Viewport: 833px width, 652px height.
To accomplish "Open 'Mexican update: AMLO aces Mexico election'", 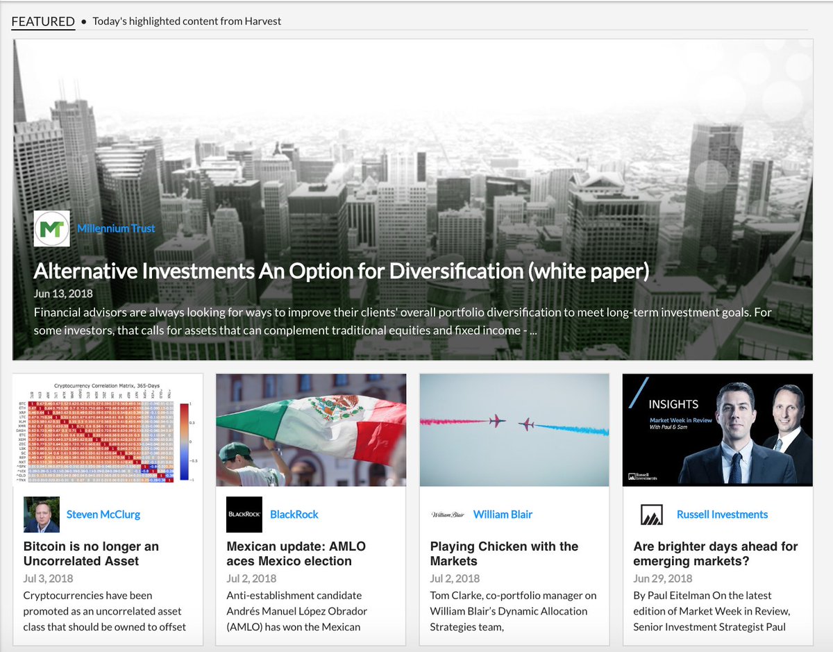I will pyautogui.click(x=296, y=554).
